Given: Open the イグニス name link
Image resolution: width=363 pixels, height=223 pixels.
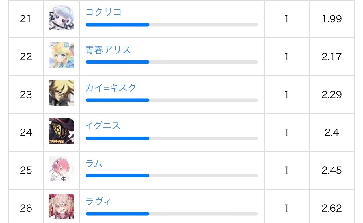Looking at the screenshot, I should coord(103,126).
